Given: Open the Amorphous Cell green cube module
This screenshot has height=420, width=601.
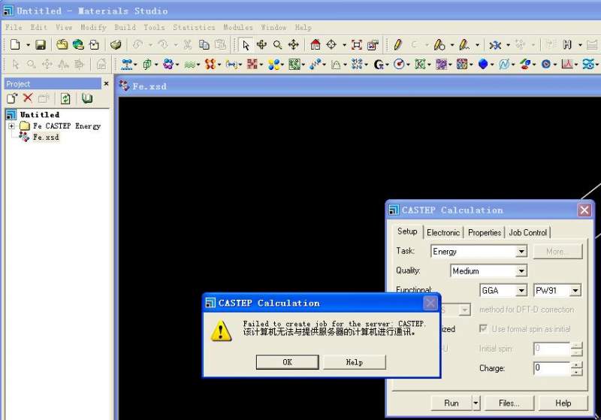Looking at the screenshot, I should pos(146,64).
